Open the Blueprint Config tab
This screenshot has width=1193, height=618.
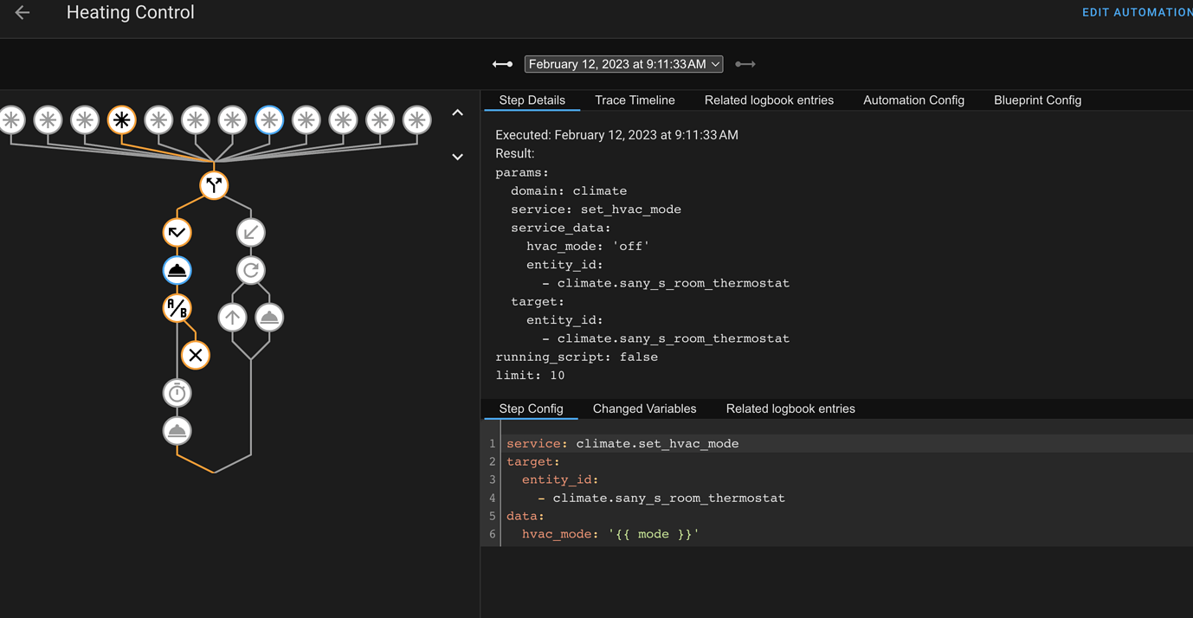(x=1037, y=100)
